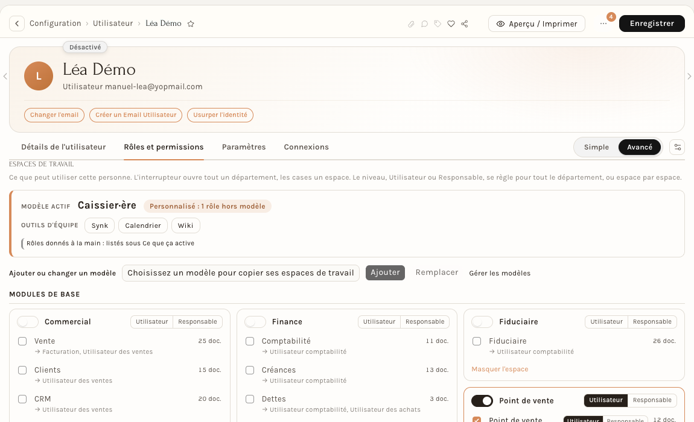Click the share icon
Image resolution: width=694 pixels, height=422 pixels.
464,24
